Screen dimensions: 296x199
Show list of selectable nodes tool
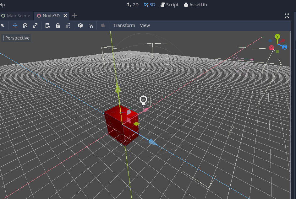pyautogui.click(x=47, y=25)
